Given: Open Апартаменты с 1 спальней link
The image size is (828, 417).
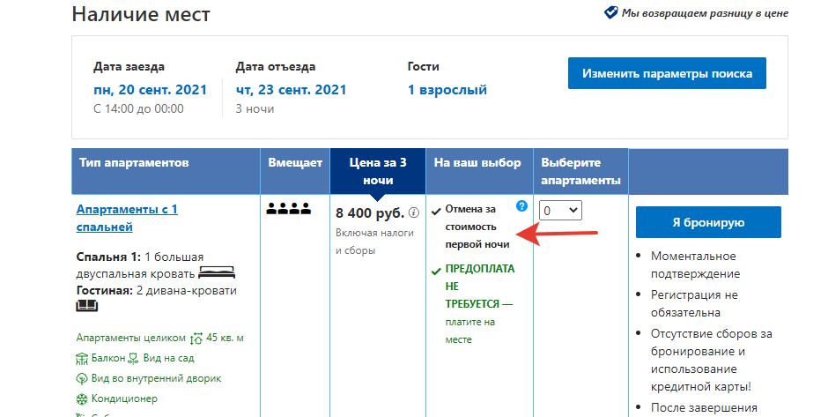Looking at the screenshot, I should point(127,218).
